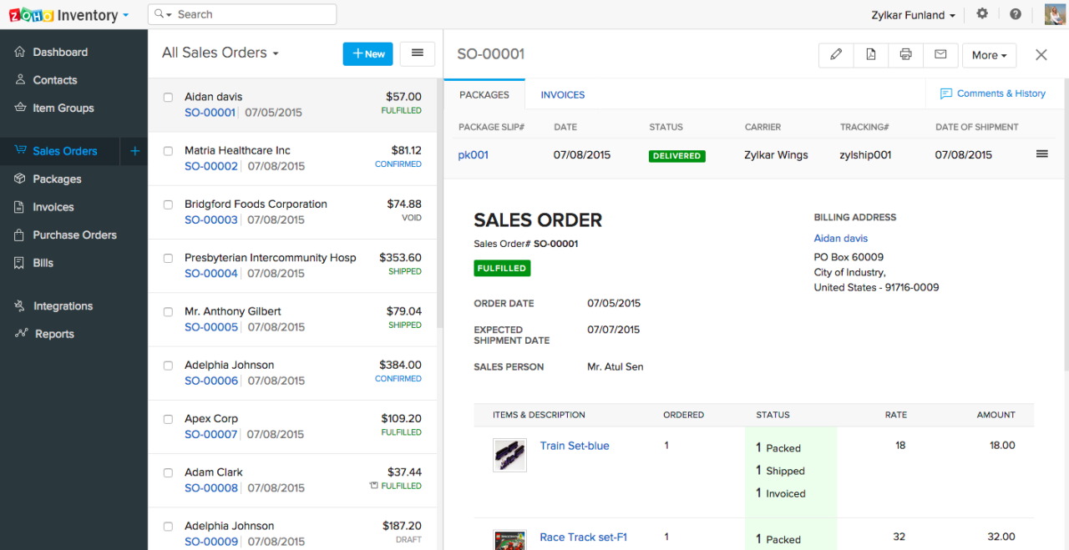1069x550 pixels.
Task: Expand the All Sales Orders dropdown
Action: 220,53
